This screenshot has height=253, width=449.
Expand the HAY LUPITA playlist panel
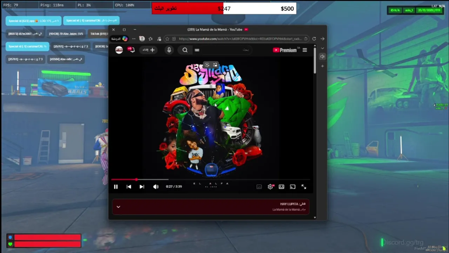(118, 207)
